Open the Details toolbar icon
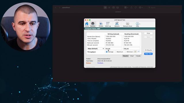Screen dimensions: 184x103 [x=101, y=24]
